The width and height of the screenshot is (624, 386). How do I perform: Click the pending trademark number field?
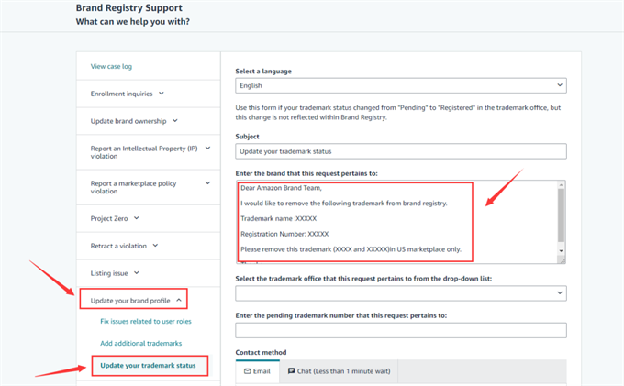click(401, 330)
